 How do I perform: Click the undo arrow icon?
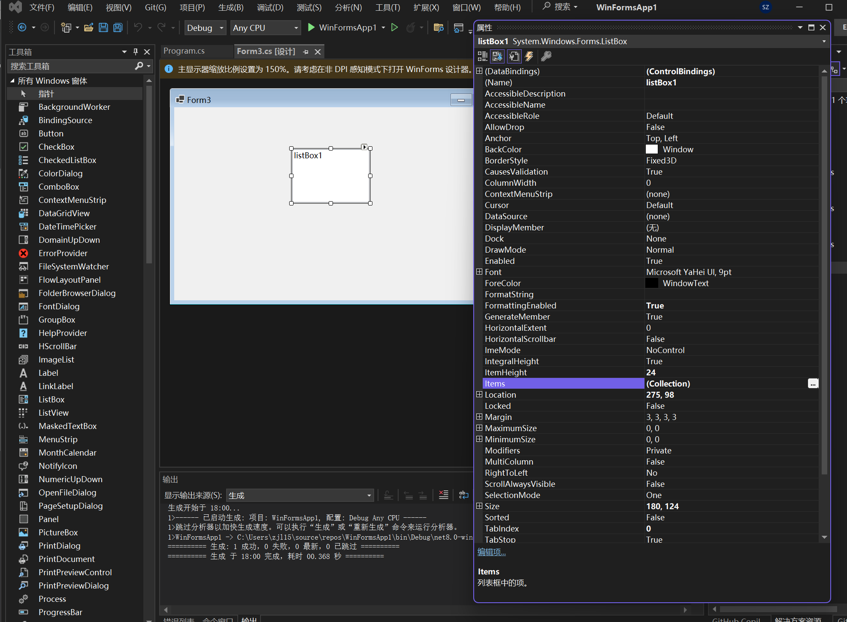pyautogui.click(x=138, y=27)
